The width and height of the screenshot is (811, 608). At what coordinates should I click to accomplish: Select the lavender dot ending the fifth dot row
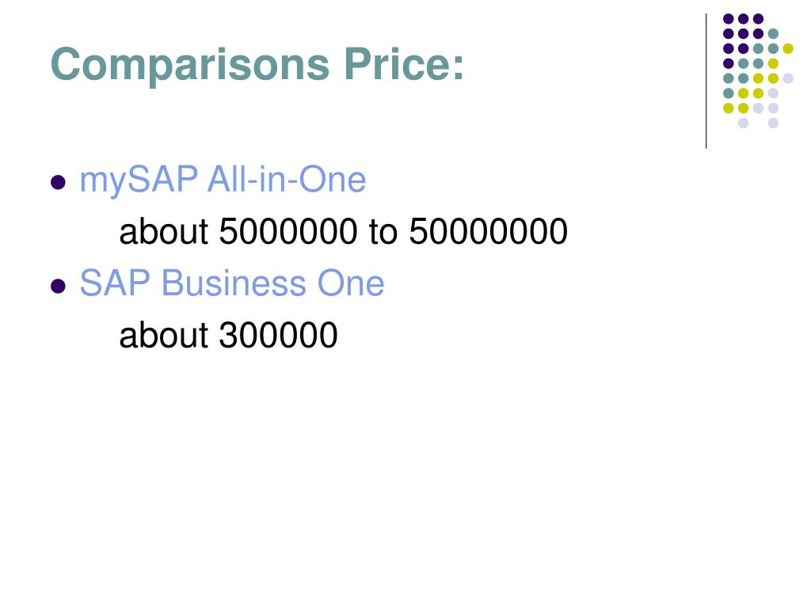[x=788, y=78]
